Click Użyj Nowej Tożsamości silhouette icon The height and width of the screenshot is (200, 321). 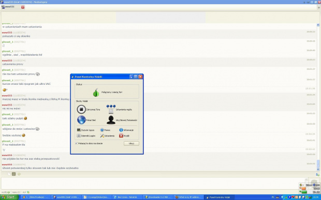pyautogui.click(x=111, y=120)
